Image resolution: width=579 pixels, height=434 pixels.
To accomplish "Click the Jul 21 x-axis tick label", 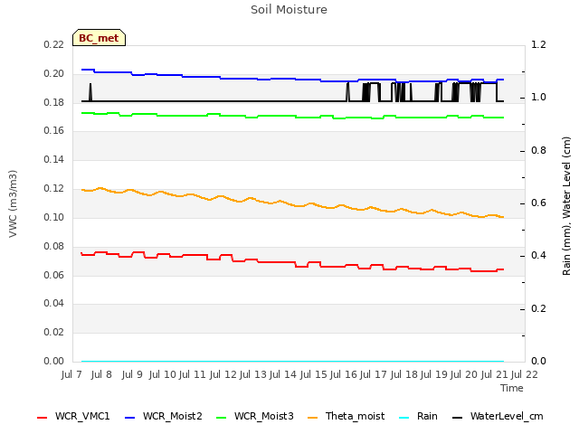I will pyautogui.click(x=495, y=374).
